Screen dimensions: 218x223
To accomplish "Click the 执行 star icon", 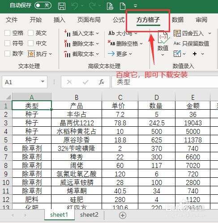I will click(31, 54).
